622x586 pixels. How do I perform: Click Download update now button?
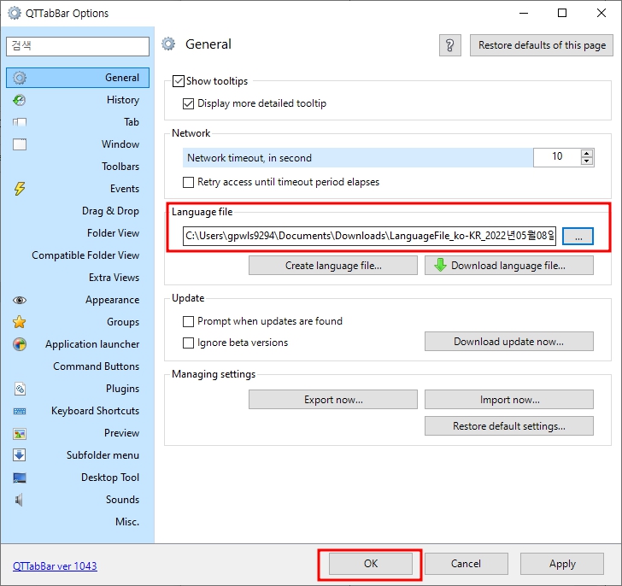coord(509,342)
